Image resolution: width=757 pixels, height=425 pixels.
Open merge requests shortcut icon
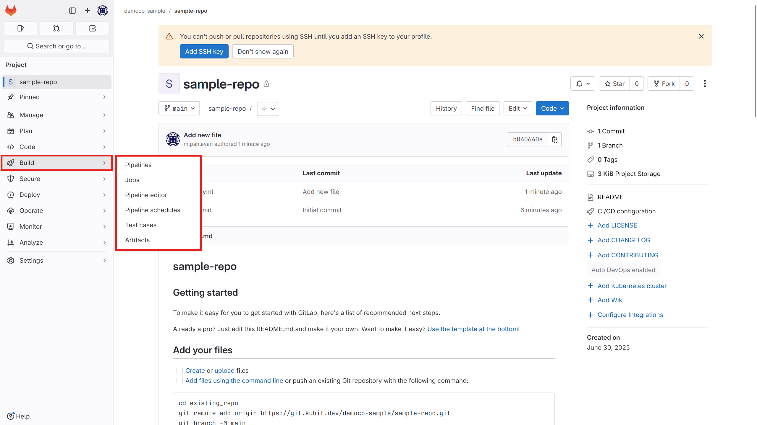click(x=56, y=28)
